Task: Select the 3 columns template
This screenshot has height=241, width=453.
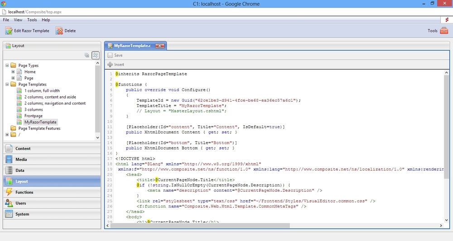Action: click(x=34, y=109)
